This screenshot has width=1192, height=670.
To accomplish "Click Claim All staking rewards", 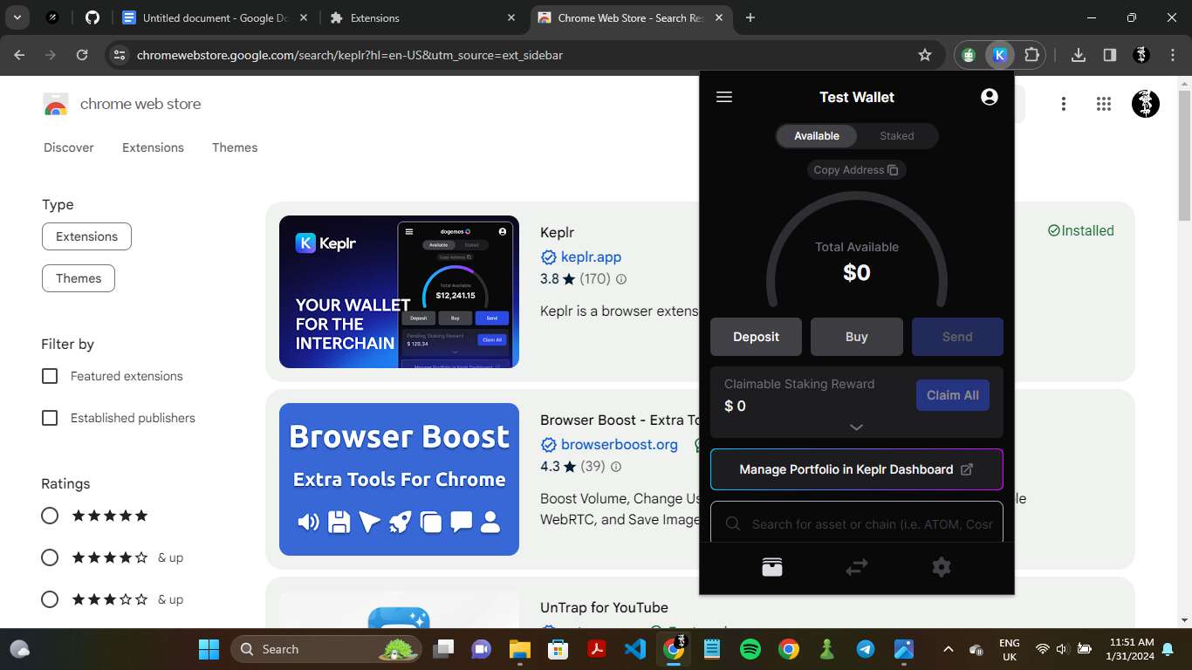I will 953,395.
